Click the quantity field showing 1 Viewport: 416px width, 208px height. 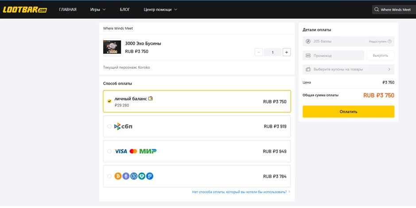click(x=273, y=52)
